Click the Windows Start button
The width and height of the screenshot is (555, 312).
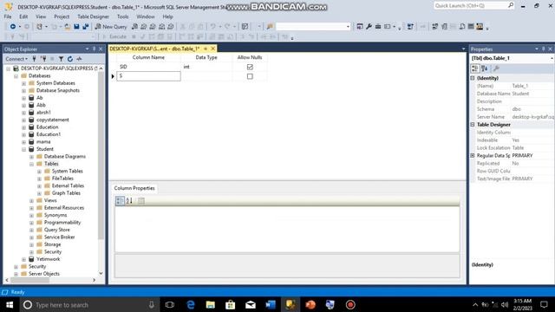10,304
